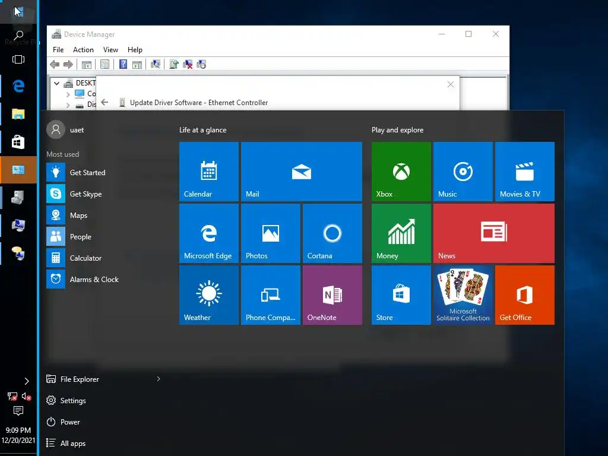This screenshot has height=456, width=608.
Task: Collapse the DESKTOP root node in device tree
Action: pyautogui.click(x=56, y=83)
